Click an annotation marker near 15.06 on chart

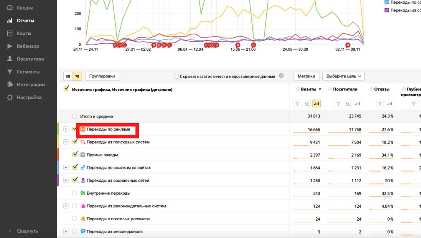tap(238, 45)
